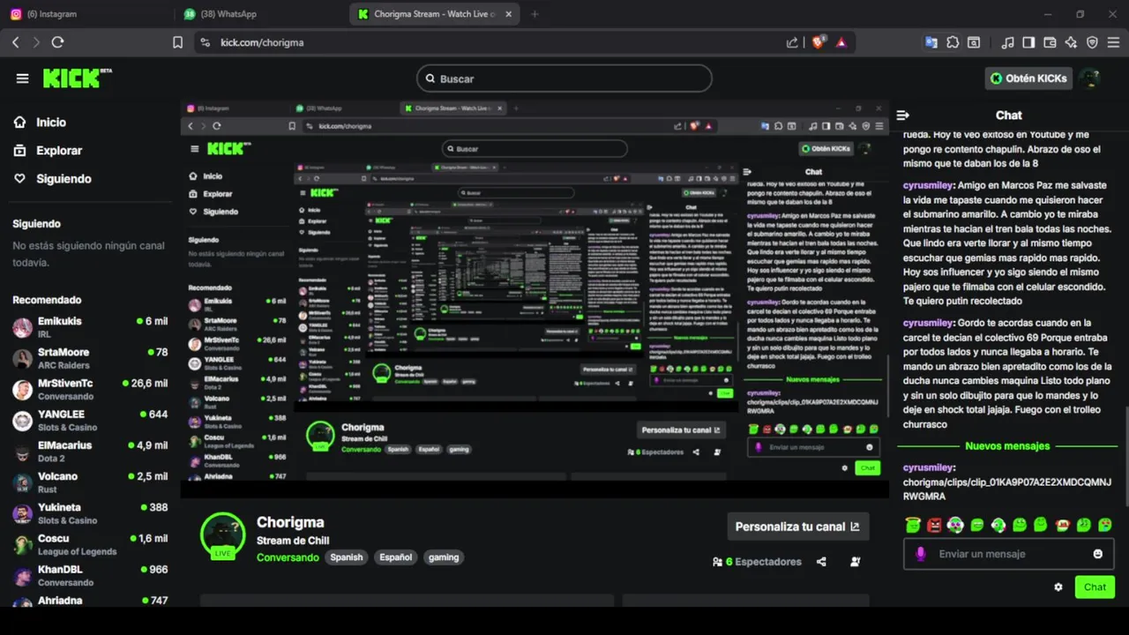This screenshot has height=635, width=1129.
Task: Bookmark this page
Action: pos(177,42)
